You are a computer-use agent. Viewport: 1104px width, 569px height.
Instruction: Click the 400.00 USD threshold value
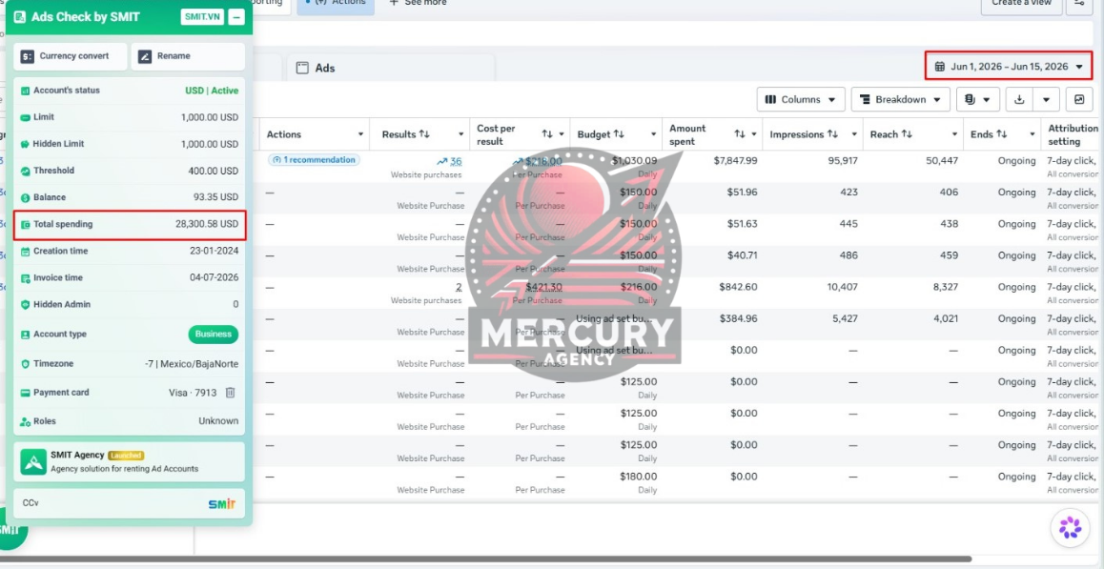click(x=214, y=172)
